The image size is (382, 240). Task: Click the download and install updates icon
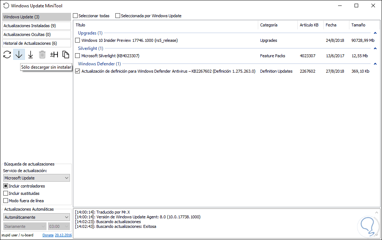pyautogui.click(x=30, y=54)
